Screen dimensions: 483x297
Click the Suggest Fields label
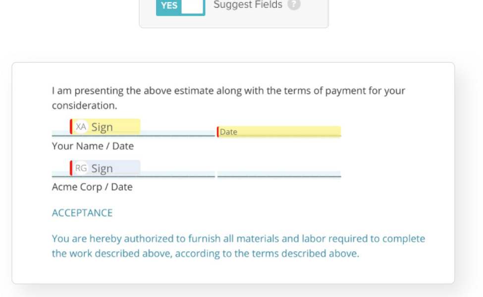(248, 4)
